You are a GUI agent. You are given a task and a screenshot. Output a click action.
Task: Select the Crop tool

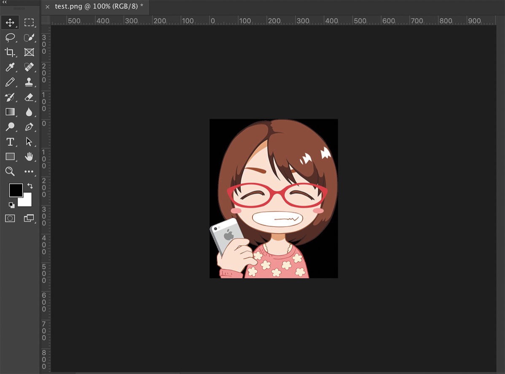coord(10,52)
